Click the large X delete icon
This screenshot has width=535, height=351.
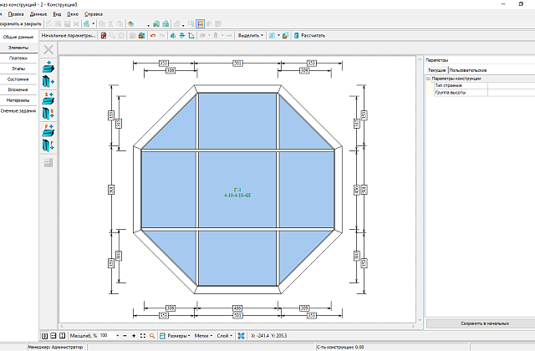click(x=48, y=50)
